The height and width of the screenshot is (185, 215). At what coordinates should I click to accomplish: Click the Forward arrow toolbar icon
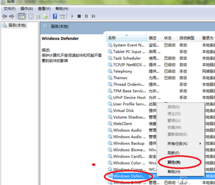(12, 16)
